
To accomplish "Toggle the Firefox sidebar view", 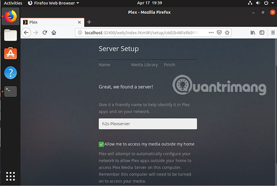I will coord(262,32).
